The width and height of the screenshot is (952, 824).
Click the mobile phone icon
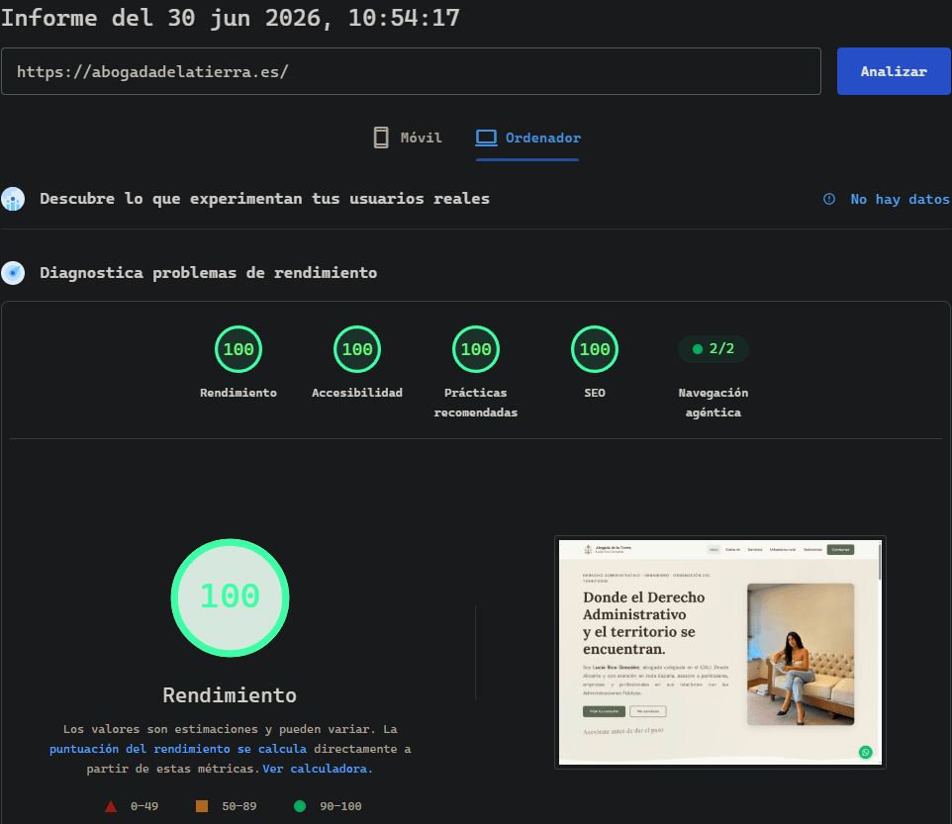[x=381, y=137]
